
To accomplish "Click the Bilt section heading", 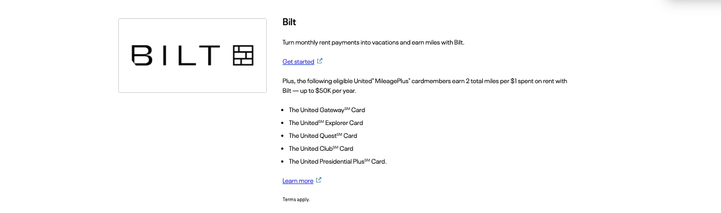I will click(x=289, y=22).
